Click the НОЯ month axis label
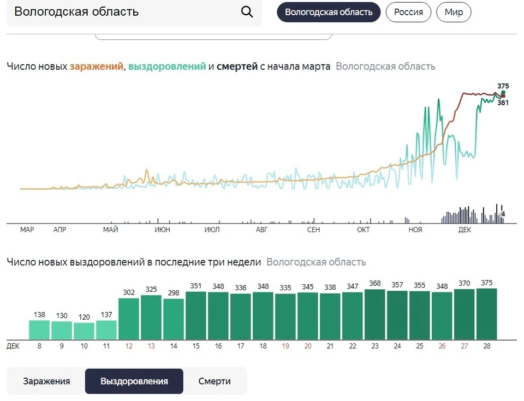The width and height of the screenshot is (524, 401). click(415, 230)
